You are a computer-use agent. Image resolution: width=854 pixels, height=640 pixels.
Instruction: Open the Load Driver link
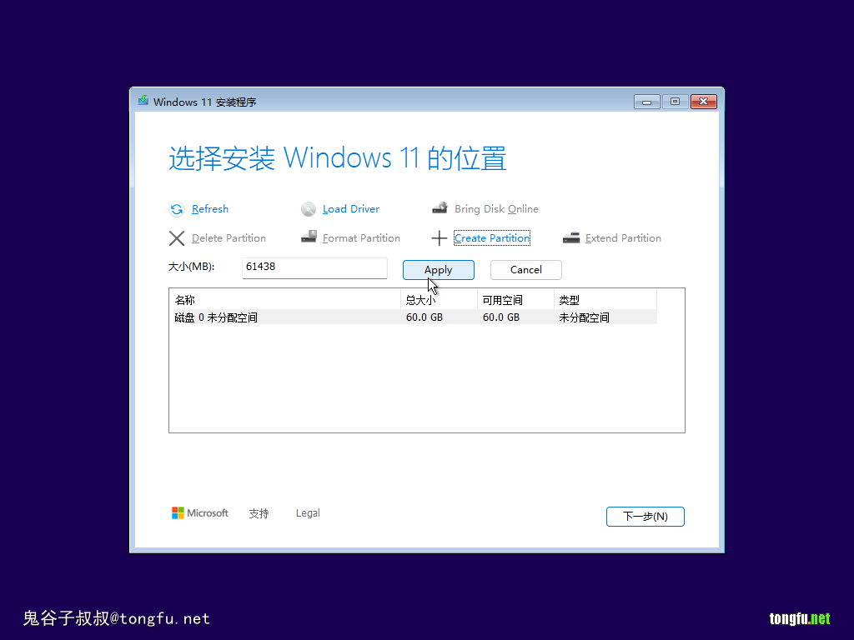(351, 209)
